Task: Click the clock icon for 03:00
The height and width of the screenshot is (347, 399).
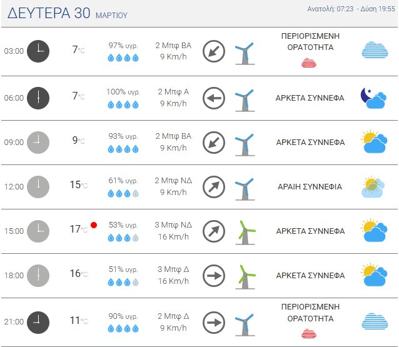Action: tap(38, 50)
